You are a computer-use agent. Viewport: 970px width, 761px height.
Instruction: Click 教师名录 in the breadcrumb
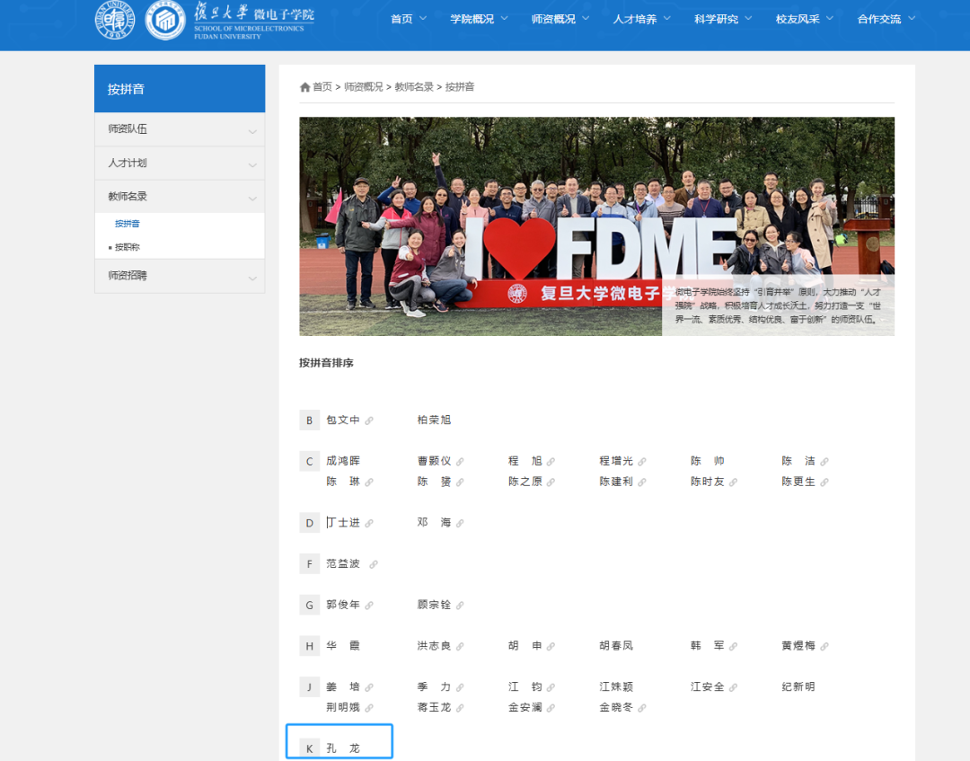coord(414,87)
